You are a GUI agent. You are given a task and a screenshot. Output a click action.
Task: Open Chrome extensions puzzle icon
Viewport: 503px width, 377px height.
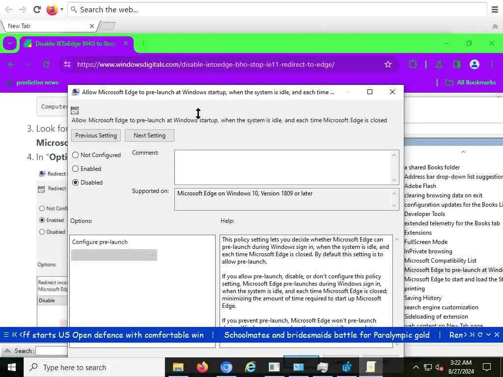click(413, 64)
